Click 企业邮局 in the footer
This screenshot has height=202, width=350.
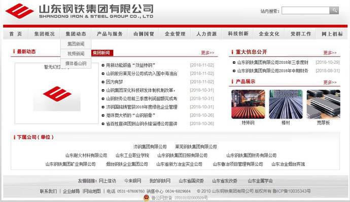[x=71, y=191]
